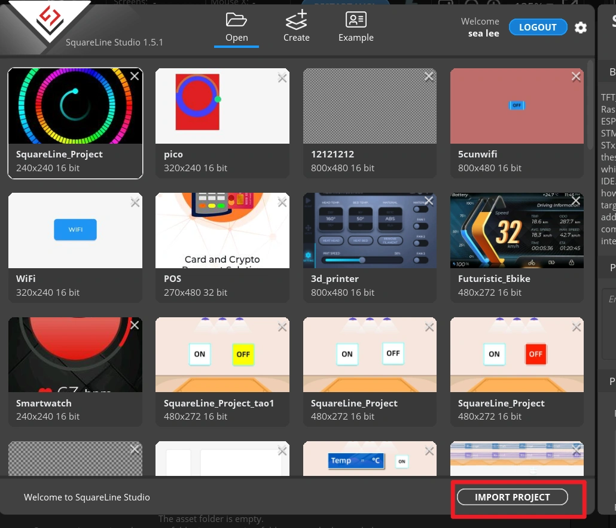Image resolution: width=616 pixels, height=528 pixels.
Task: Click the Example projects icon
Action: tap(356, 20)
